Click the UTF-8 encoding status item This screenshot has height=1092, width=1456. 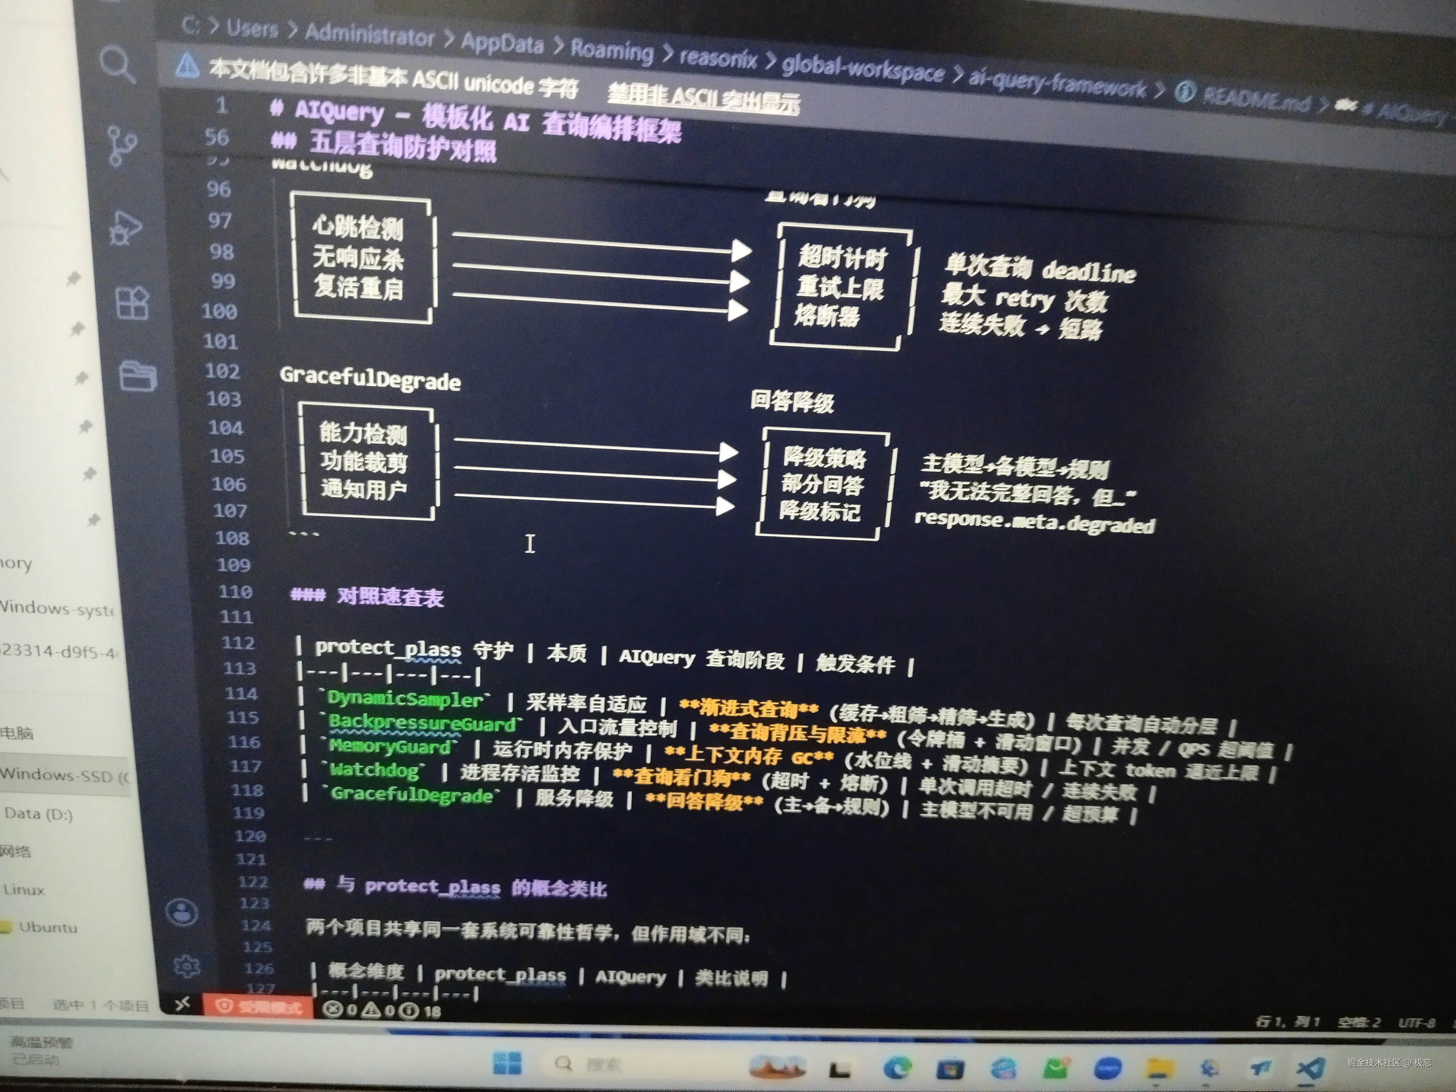point(1416,1023)
